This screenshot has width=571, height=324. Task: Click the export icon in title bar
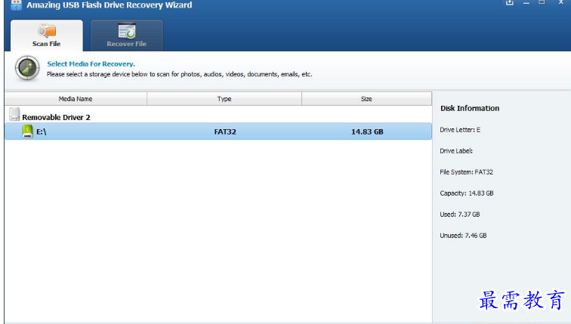(x=510, y=3)
